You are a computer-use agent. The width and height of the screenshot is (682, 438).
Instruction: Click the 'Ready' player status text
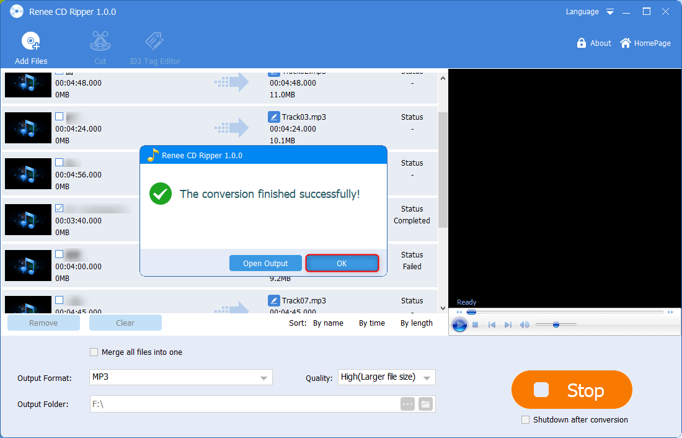pos(466,302)
